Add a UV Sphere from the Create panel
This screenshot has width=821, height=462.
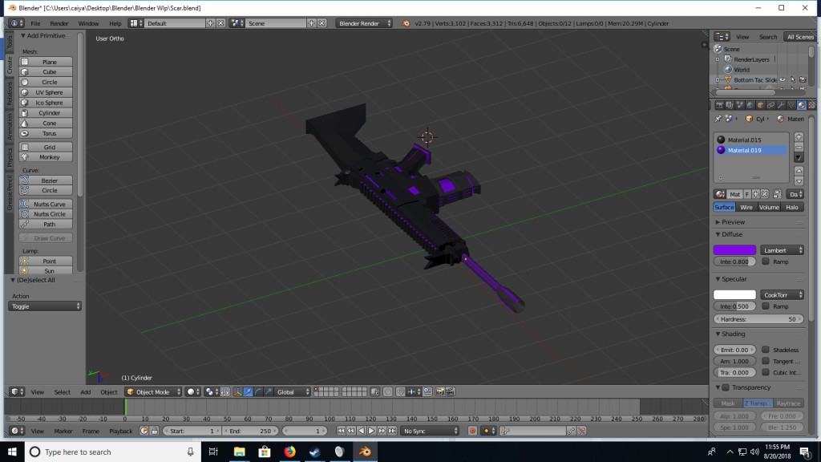pos(45,91)
